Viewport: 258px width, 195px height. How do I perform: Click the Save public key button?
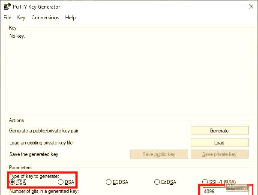[159, 154]
